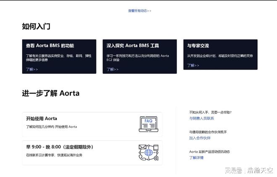
Task: Select the 深入探究 Aorta BMS 工具 card title
Action: click(x=133, y=46)
